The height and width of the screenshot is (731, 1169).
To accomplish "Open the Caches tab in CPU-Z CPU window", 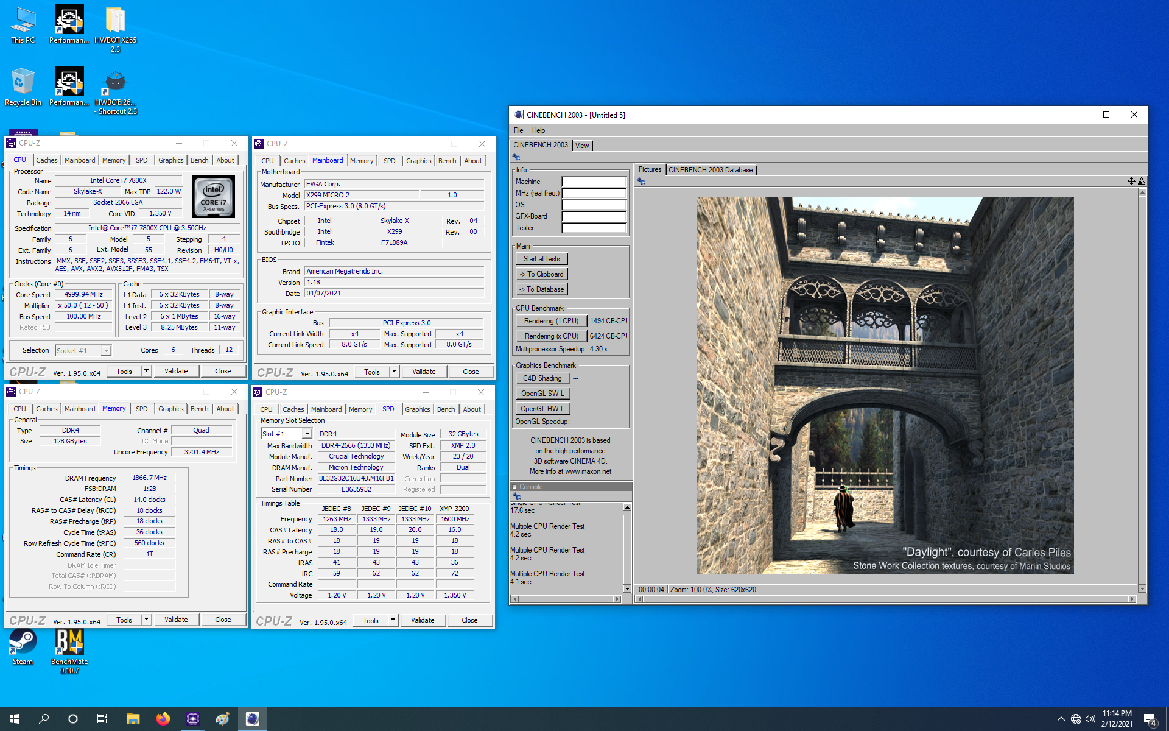I will tap(47, 160).
